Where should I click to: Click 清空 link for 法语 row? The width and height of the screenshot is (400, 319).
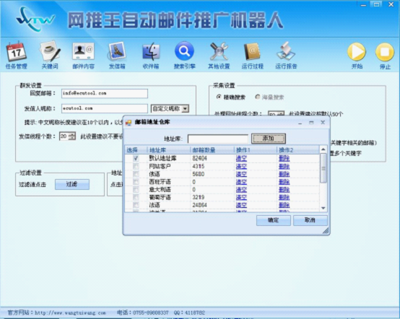tap(241, 205)
